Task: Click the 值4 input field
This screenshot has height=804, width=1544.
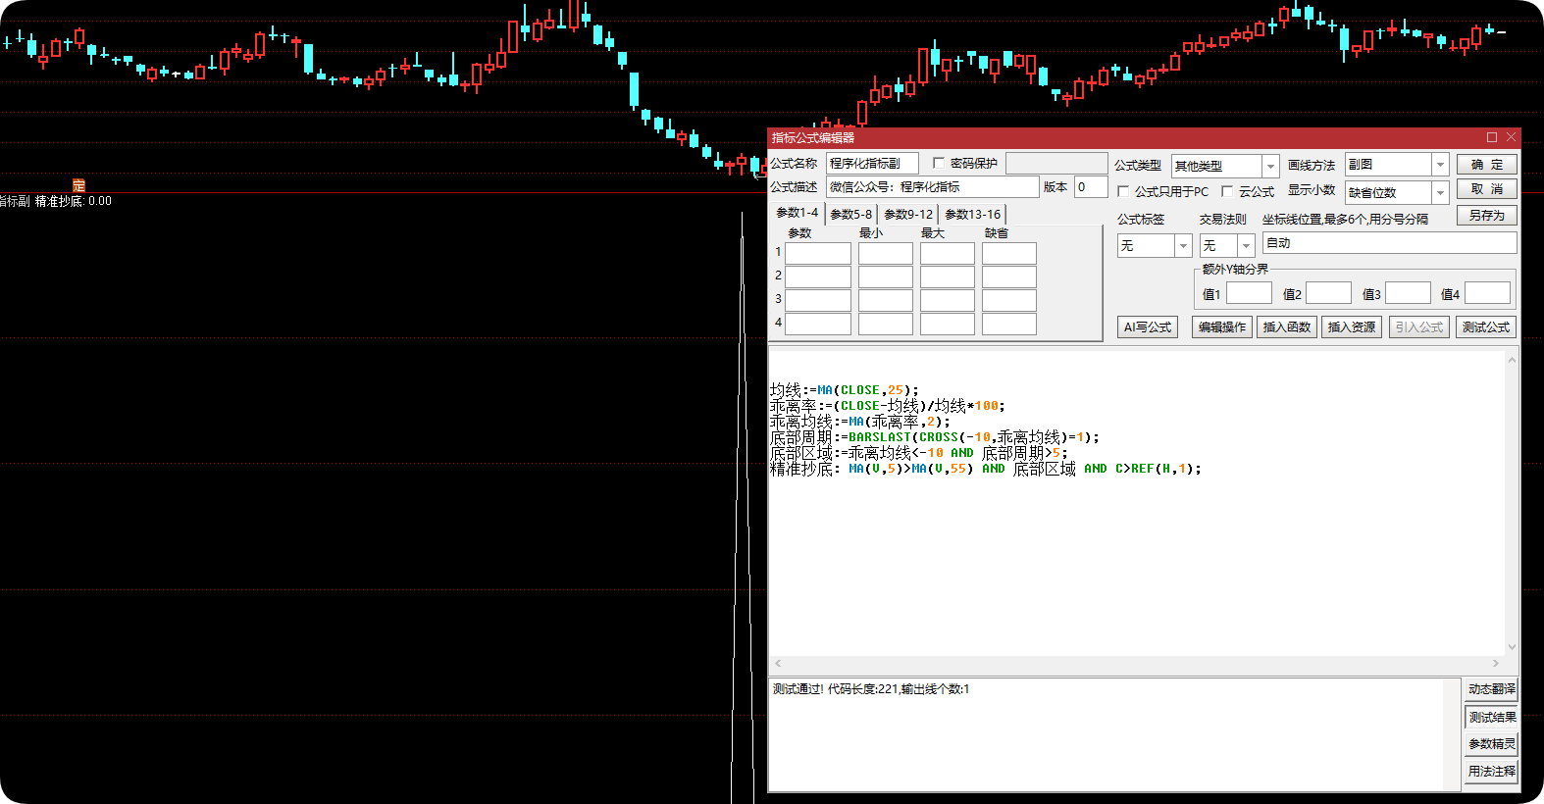Action: [x=1487, y=293]
